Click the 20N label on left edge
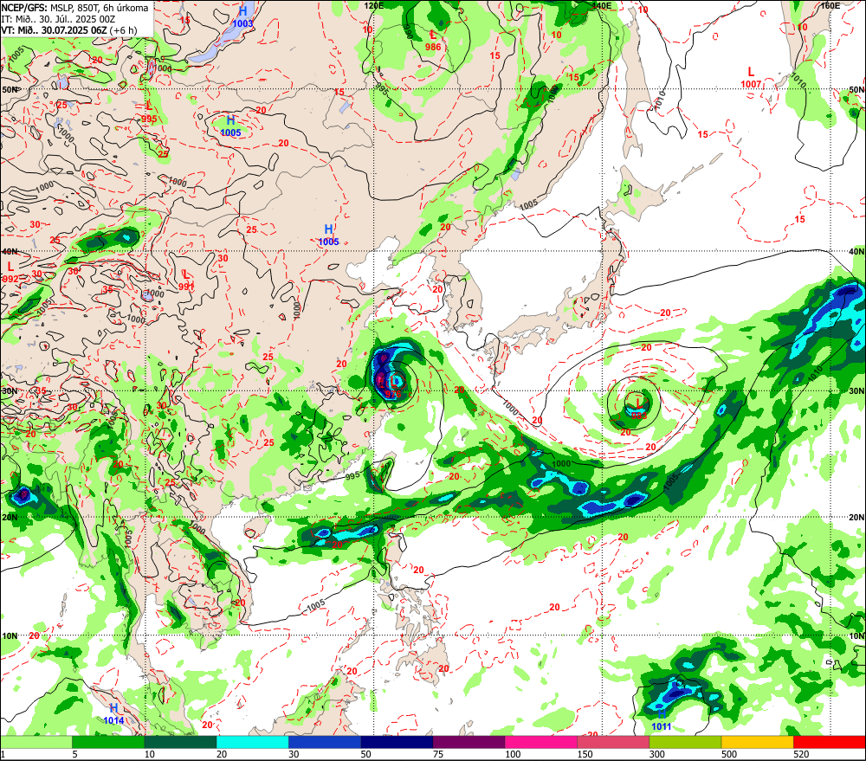Viewport: 866px width, 761px height. pos(10,518)
